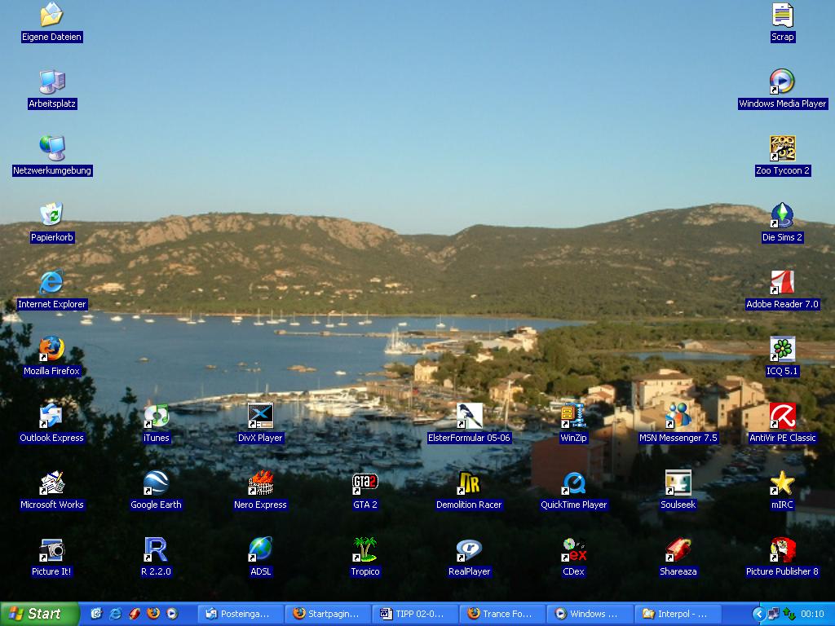This screenshot has height=626, width=835.
Task: Expand hidden system tray icons arrow
Action: [758, 614]
